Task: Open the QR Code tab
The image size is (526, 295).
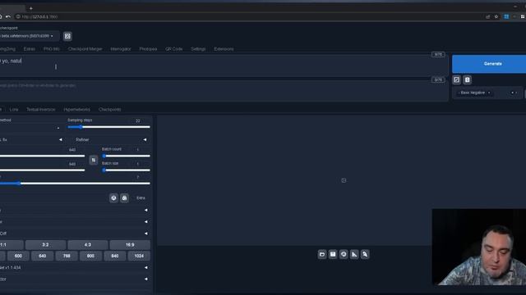Action: 173,49
